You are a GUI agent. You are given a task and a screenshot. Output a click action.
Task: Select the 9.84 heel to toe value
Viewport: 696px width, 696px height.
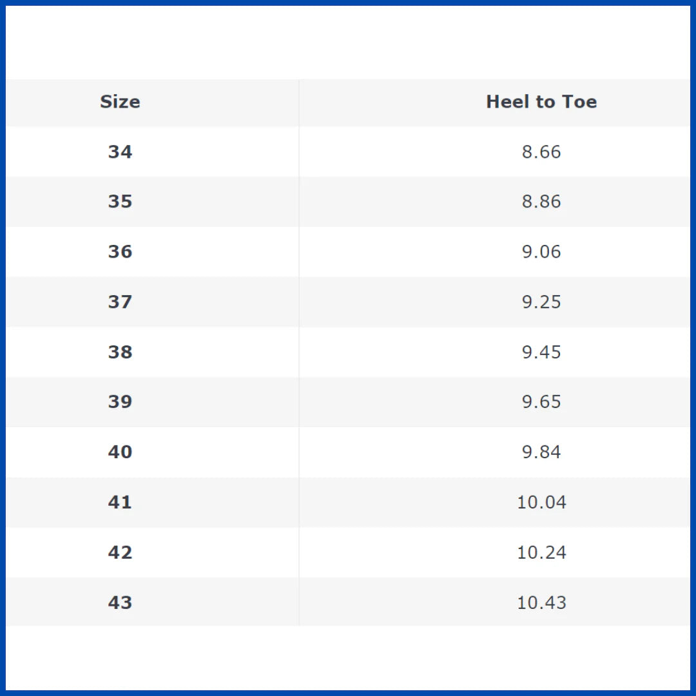[x=541, y=452]
